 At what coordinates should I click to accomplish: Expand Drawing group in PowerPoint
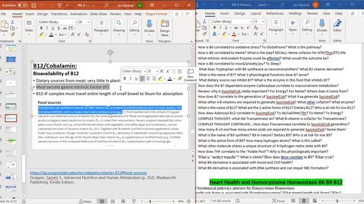119,27
